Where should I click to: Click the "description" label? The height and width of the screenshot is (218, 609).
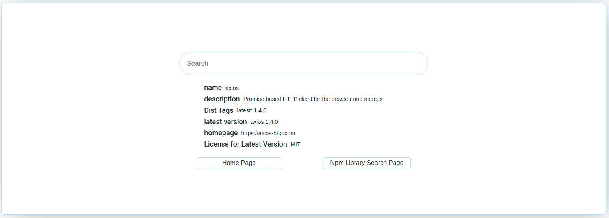click(x=222, y=99)
